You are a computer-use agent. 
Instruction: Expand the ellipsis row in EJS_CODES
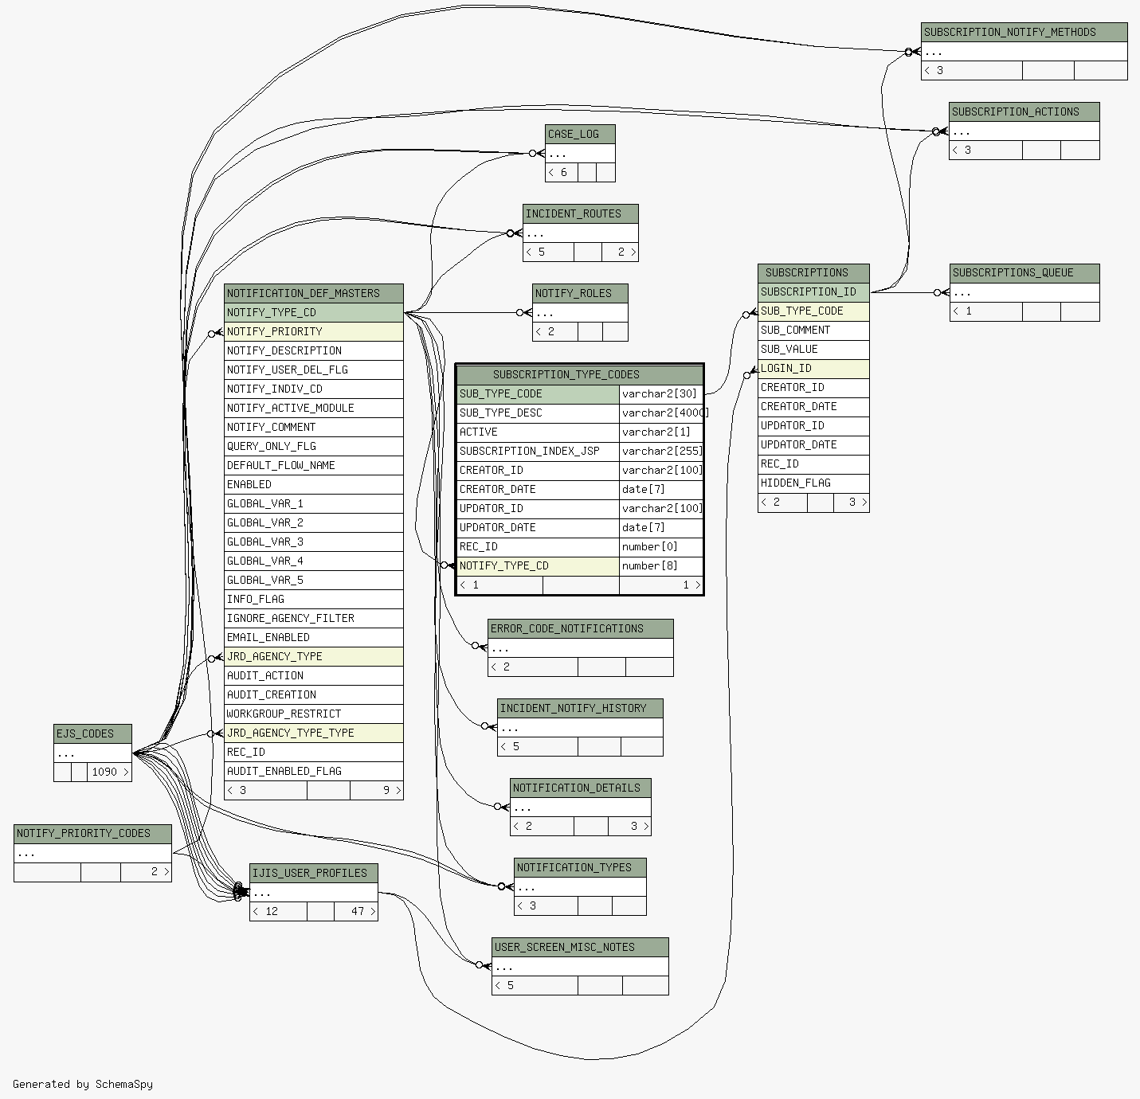click(92, 753)
